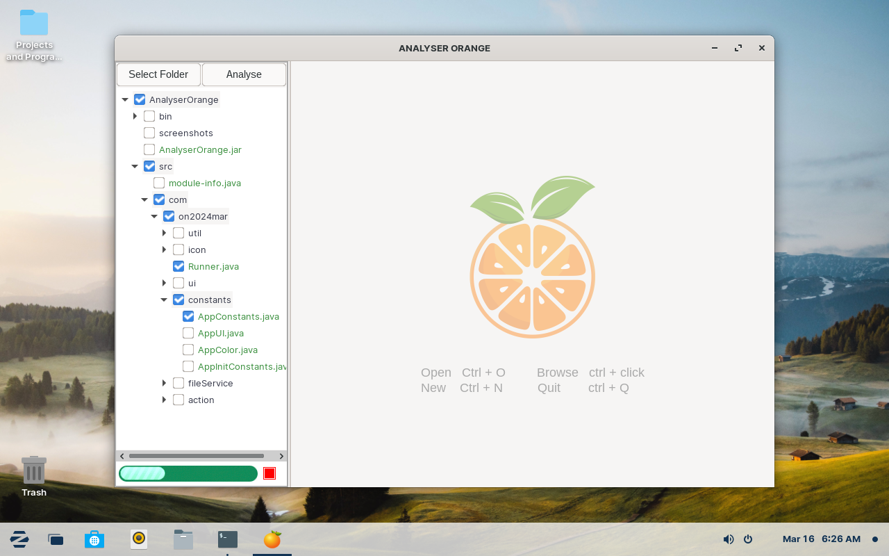Open the Terminal from taskbar

(x=228, y=539)
